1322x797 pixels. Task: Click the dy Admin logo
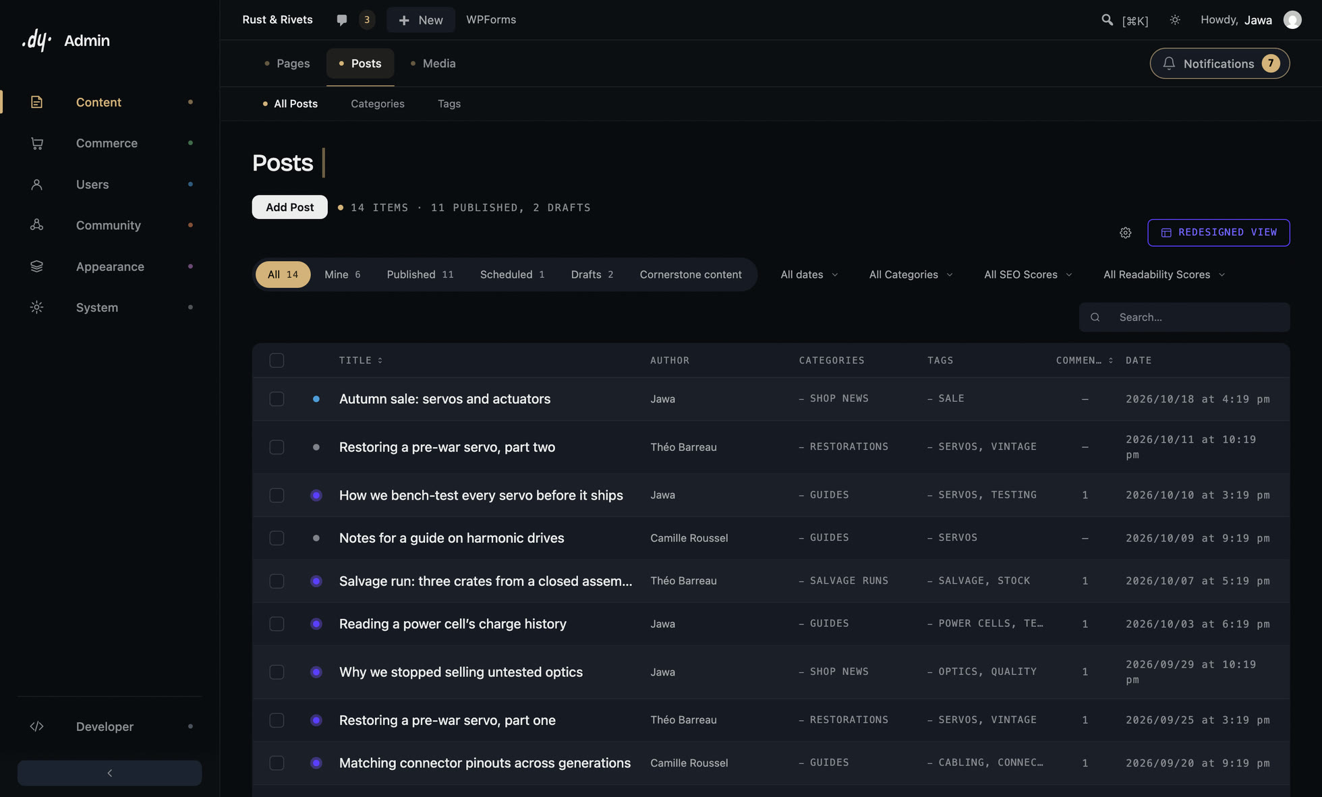(65, 40)
